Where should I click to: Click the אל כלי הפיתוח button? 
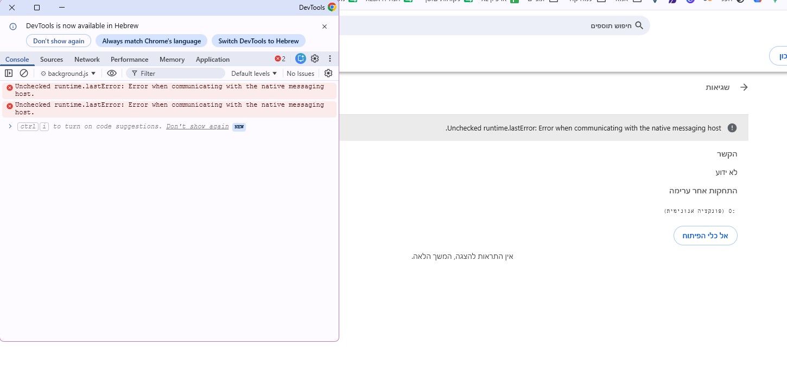click(706, 236)
